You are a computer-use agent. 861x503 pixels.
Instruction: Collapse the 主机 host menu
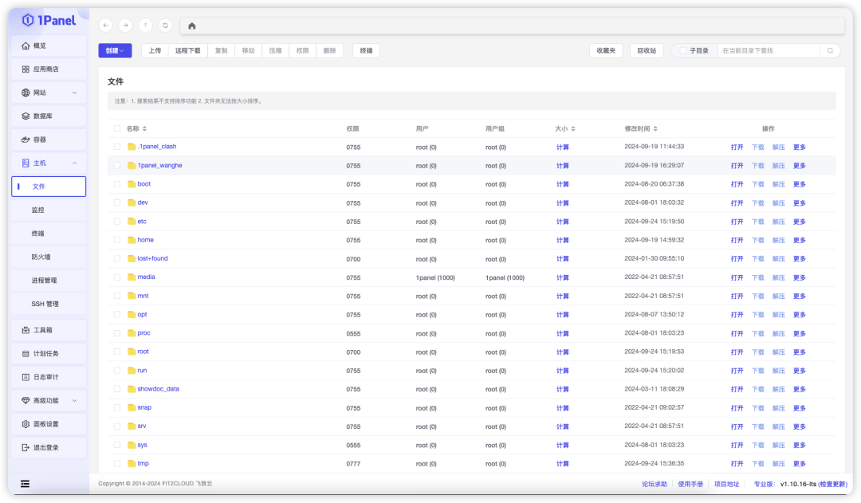point(49,163)
